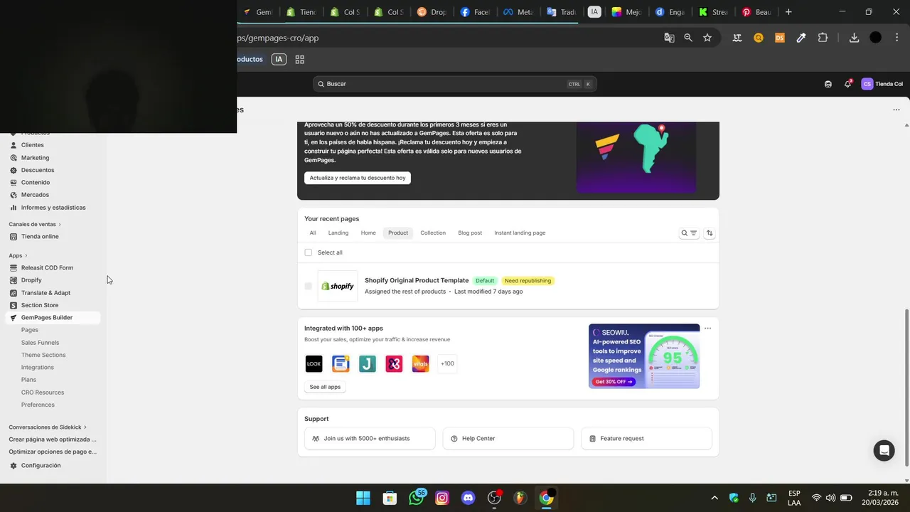The image size is (910, 512).
Task: Click the Feature request button
Action: [646, 439]
